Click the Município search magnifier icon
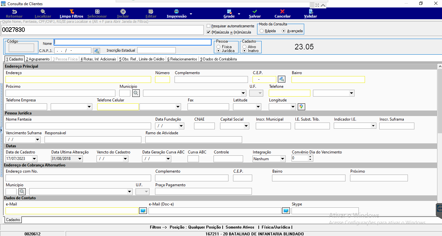Image resolution: width=442 pixels, height=236 pixels. point(136,93)
